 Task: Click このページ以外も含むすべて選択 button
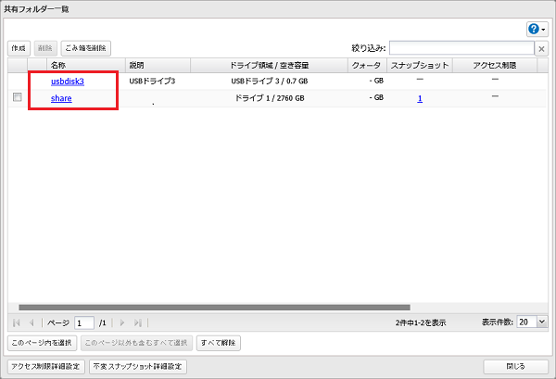136,343
